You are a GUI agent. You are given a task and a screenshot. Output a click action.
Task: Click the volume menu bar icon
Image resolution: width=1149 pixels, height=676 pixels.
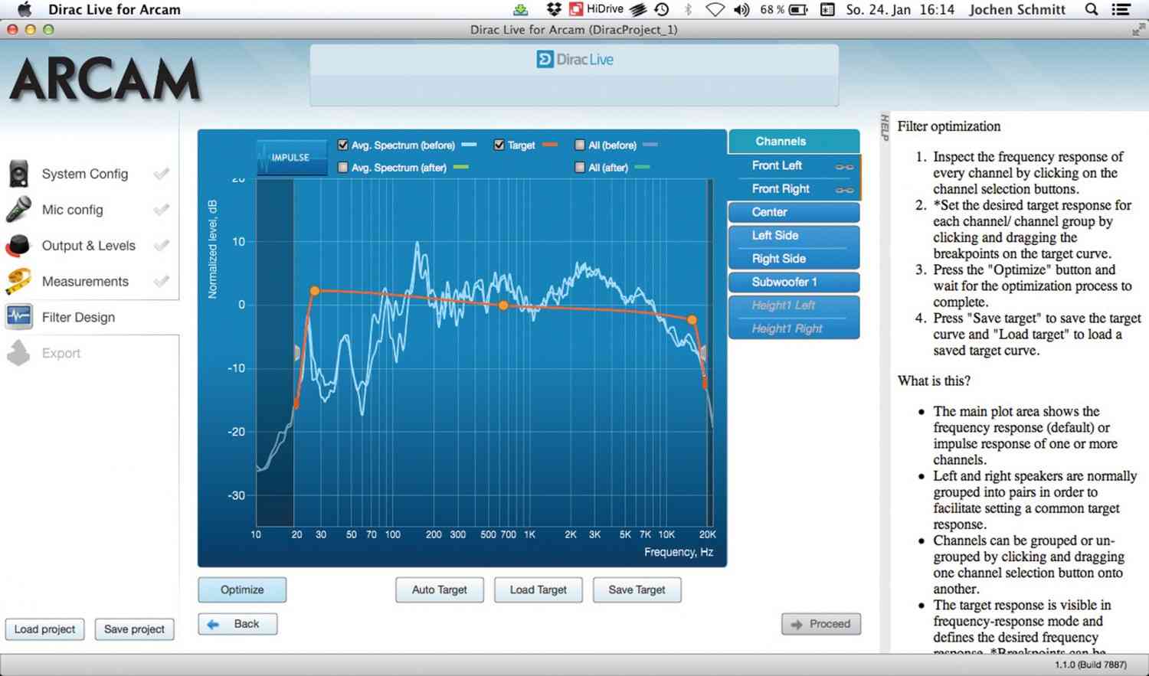(741, 9)
